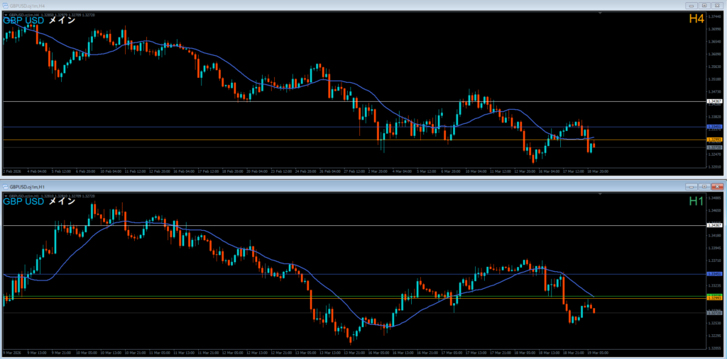The width and height of the screenshot is (727, 359).
Task: Click the green H1 timeframe label
Action: pyautogui.click(x=696, y=201)
